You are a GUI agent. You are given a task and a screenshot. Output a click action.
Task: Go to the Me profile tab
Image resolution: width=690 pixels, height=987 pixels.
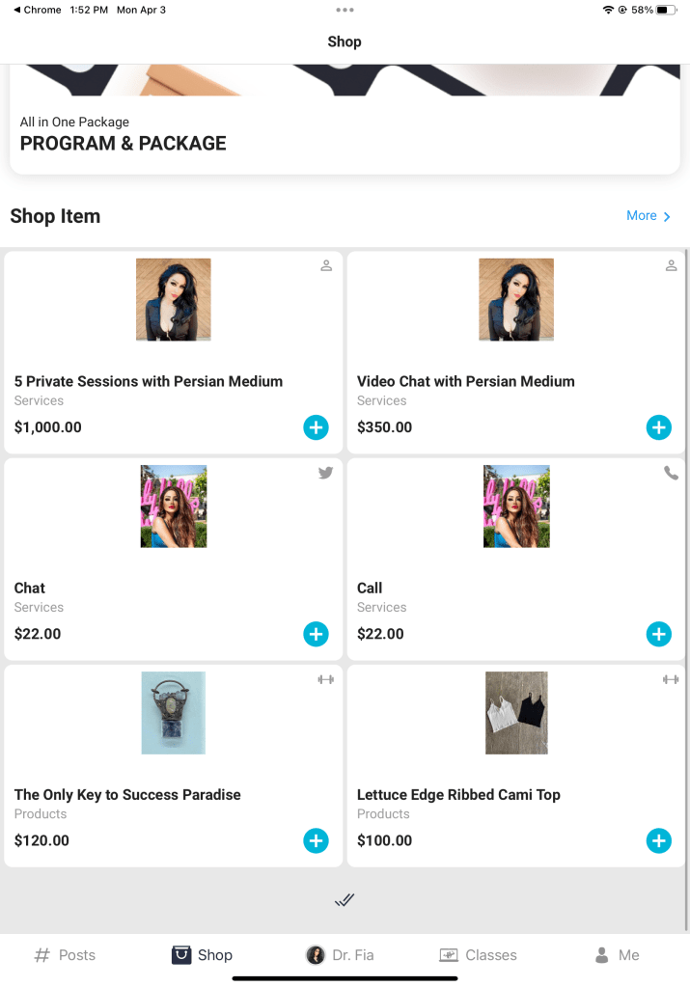click(617, 955)
